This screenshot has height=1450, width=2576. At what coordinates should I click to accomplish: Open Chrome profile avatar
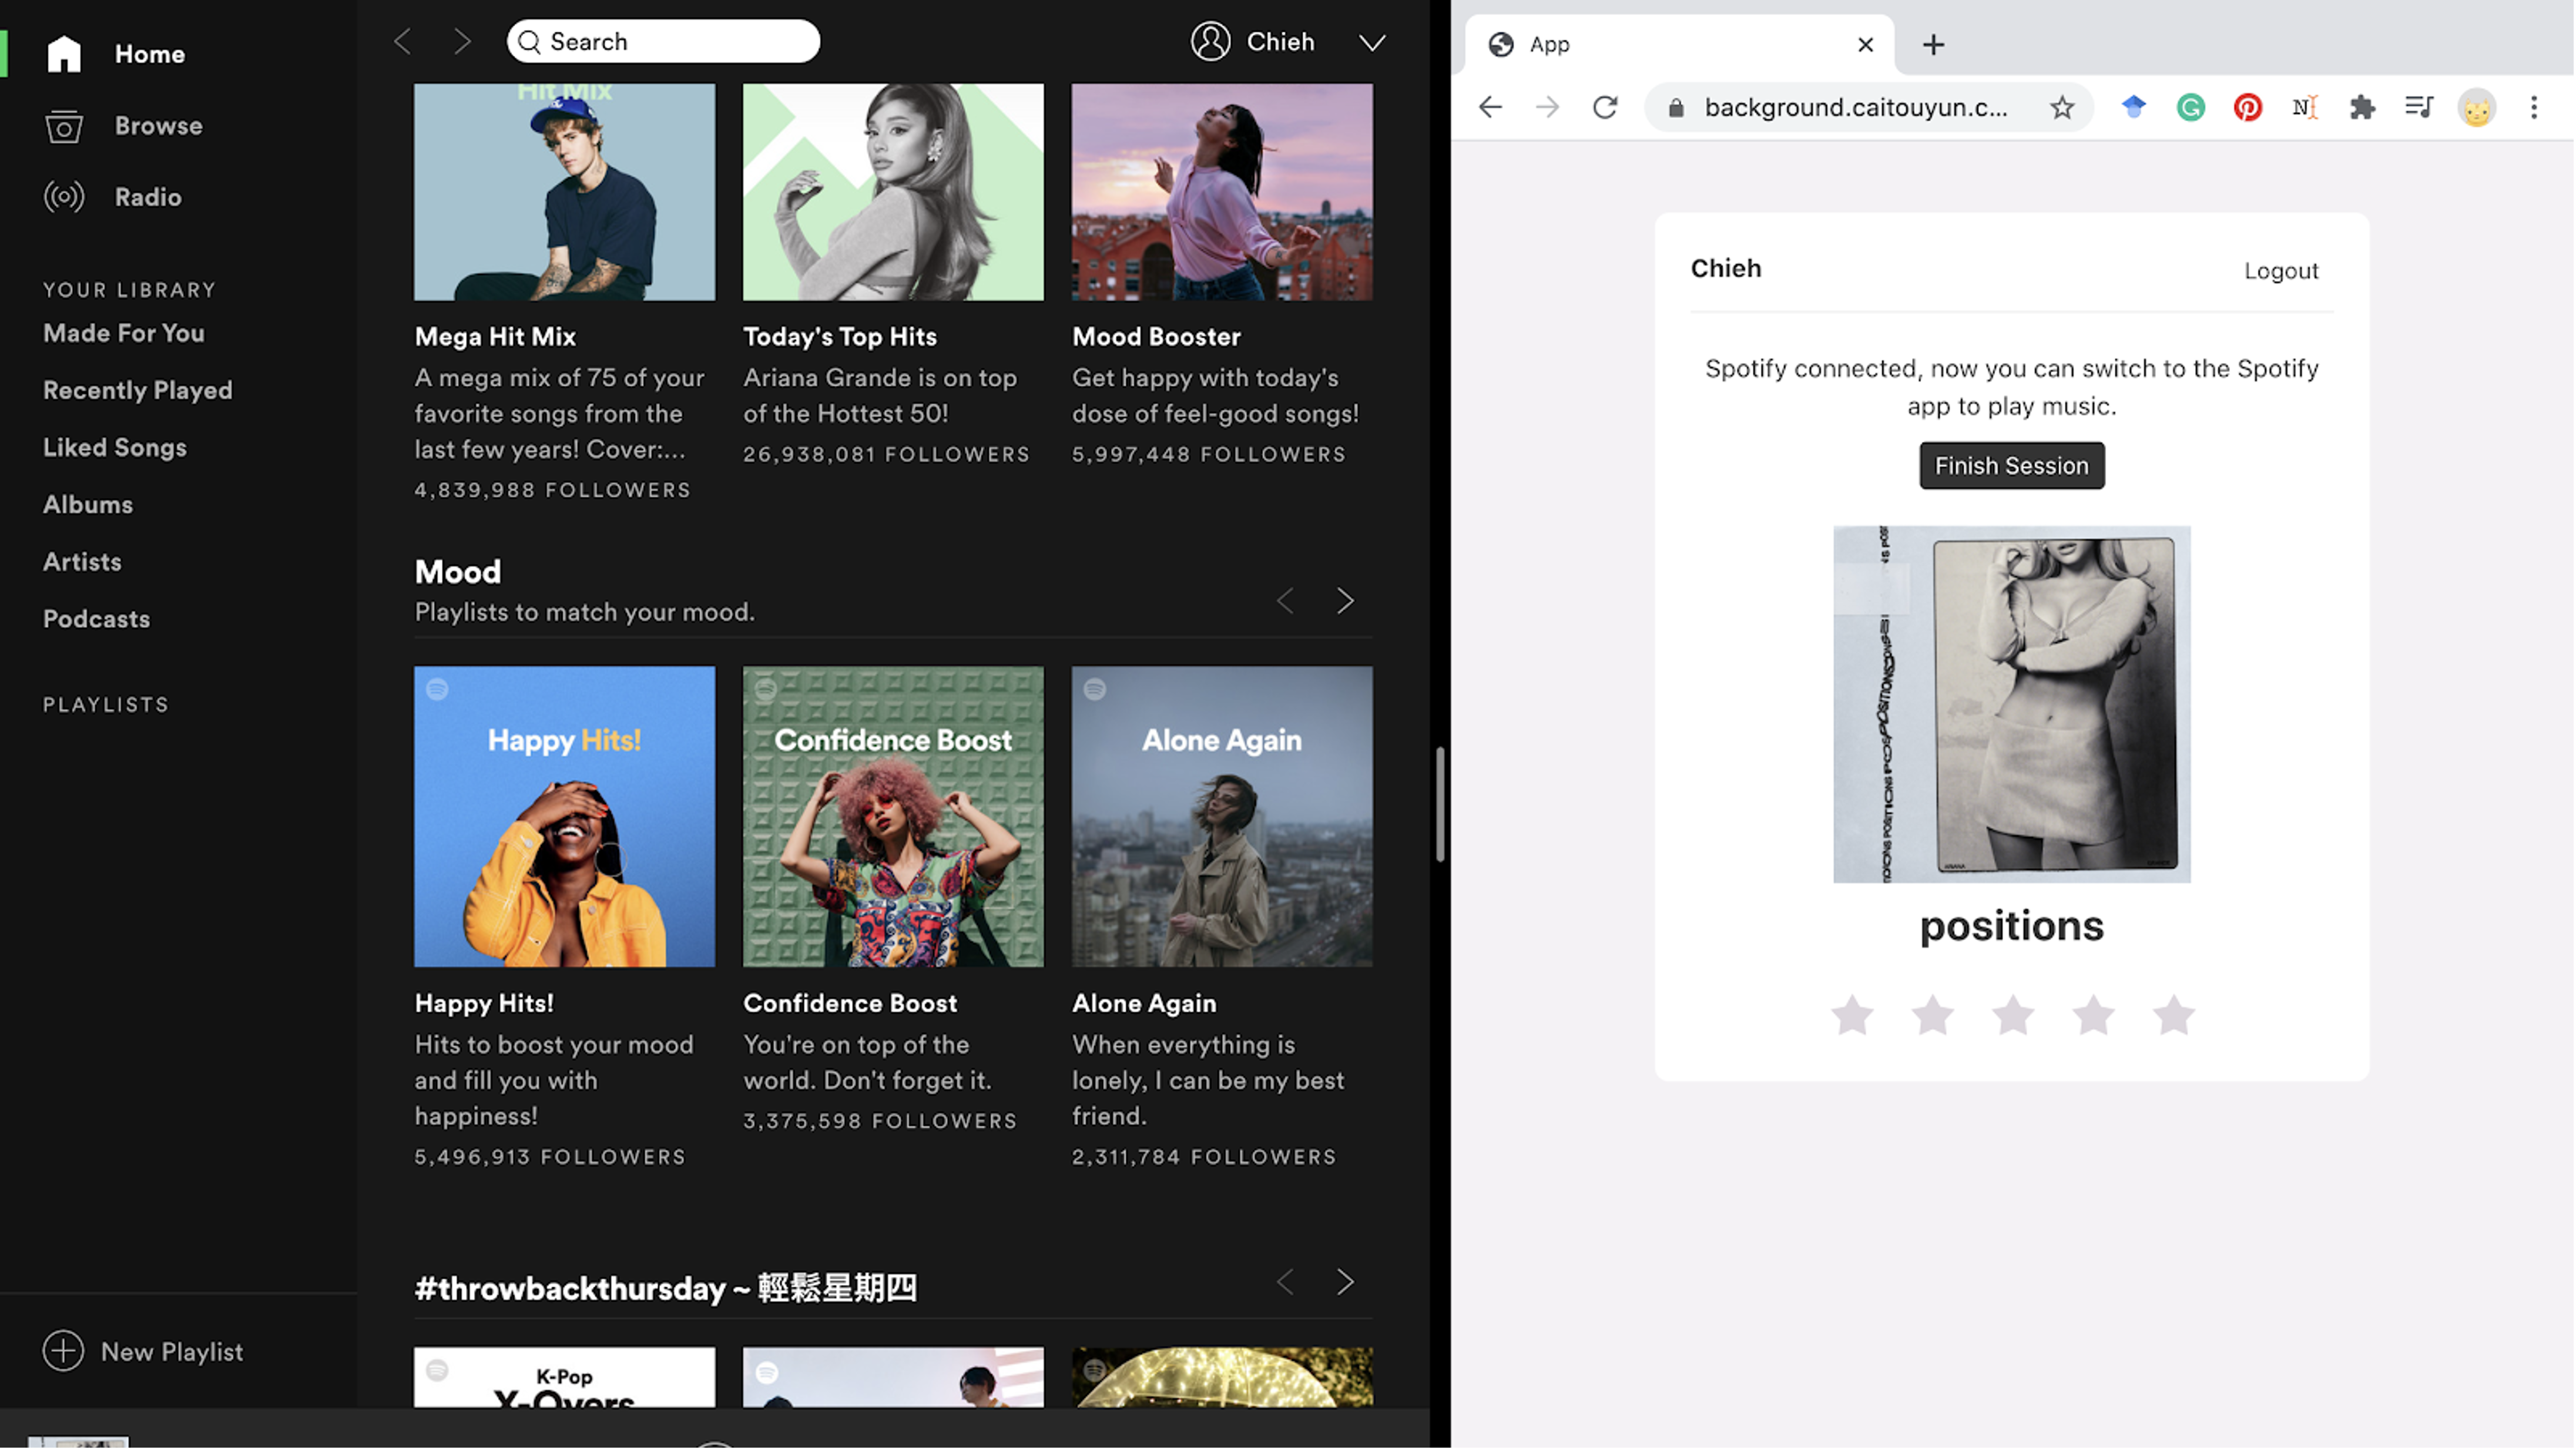(x=2476, y=108)
